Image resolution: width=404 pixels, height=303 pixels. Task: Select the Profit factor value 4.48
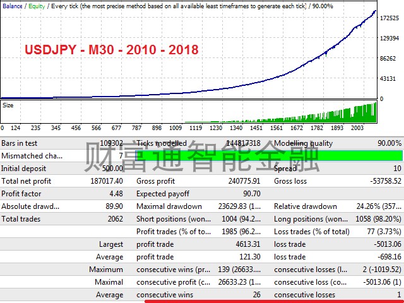tap(116, 194)
